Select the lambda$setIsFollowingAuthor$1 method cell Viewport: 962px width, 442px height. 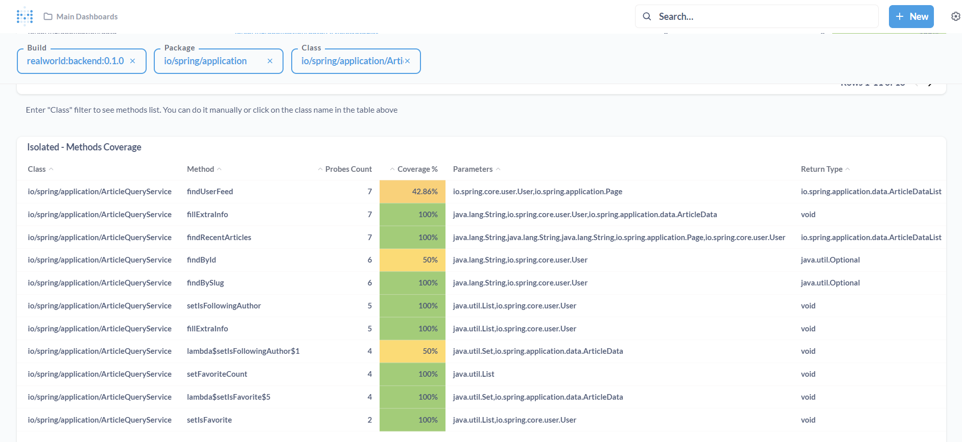click(x=243, y=351)
